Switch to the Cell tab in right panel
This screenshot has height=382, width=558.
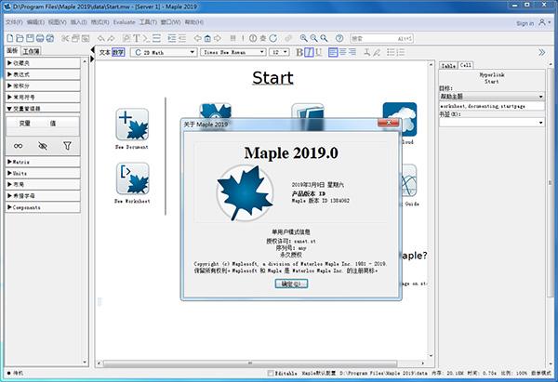tap(466, 65)
